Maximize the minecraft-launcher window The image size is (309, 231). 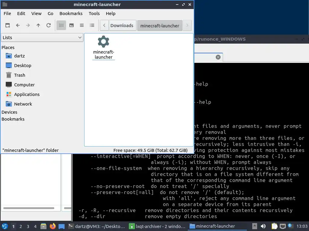point(183,5)
